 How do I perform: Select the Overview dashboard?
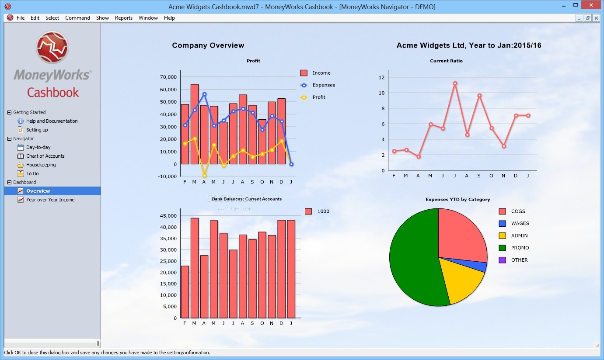(52, 191)
